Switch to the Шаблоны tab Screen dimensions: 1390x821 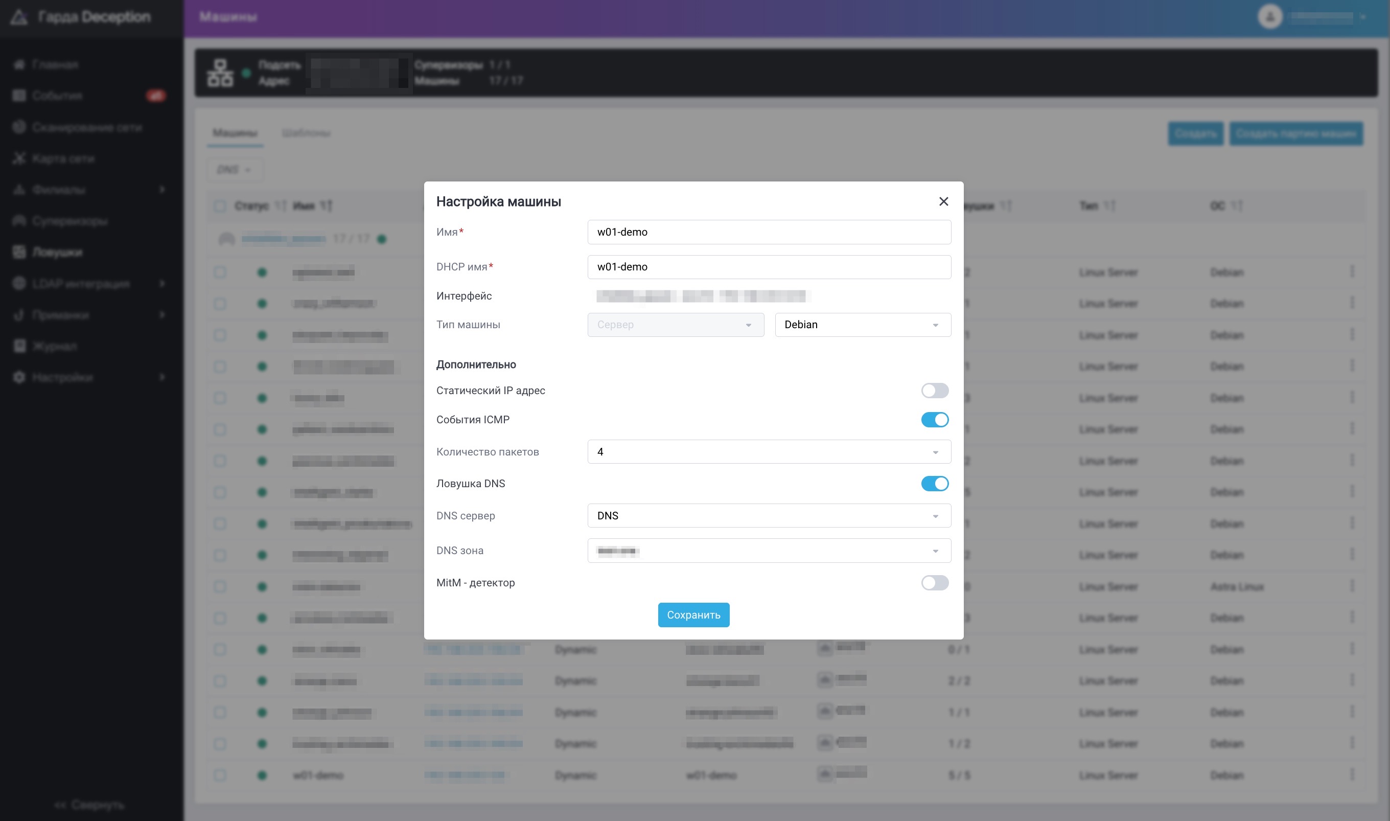(306, 133)
